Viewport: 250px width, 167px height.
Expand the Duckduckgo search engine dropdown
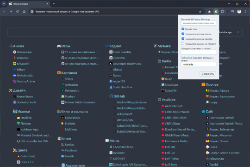(237, 32)
